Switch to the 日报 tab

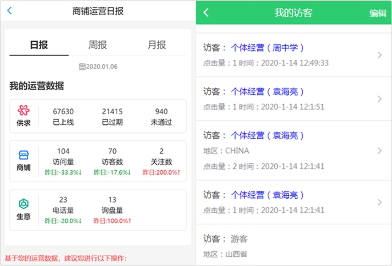point(38,45)
